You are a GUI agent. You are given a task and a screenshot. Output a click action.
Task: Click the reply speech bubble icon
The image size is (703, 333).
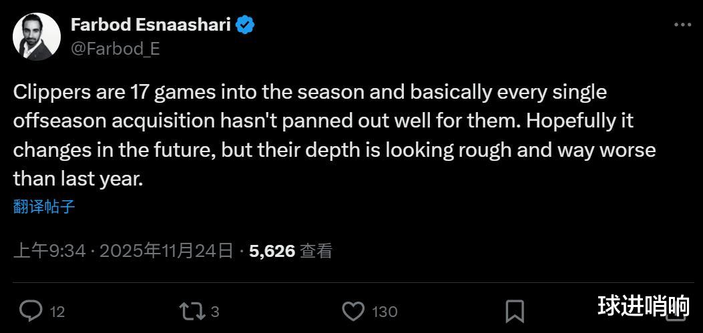coord(31,311)
